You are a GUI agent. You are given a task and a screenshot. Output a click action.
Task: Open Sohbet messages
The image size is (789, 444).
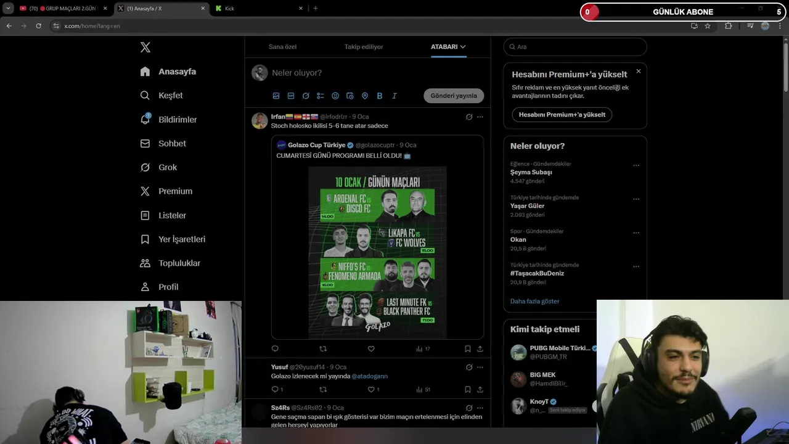pyautogui.click(x=163, y=143)
